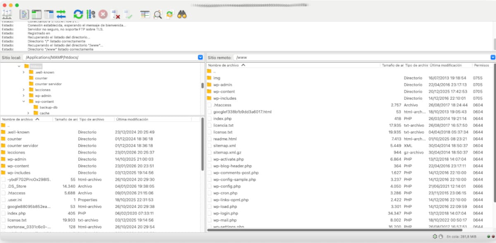Cancel the current operation
The image size is (496, 243).
103,14
